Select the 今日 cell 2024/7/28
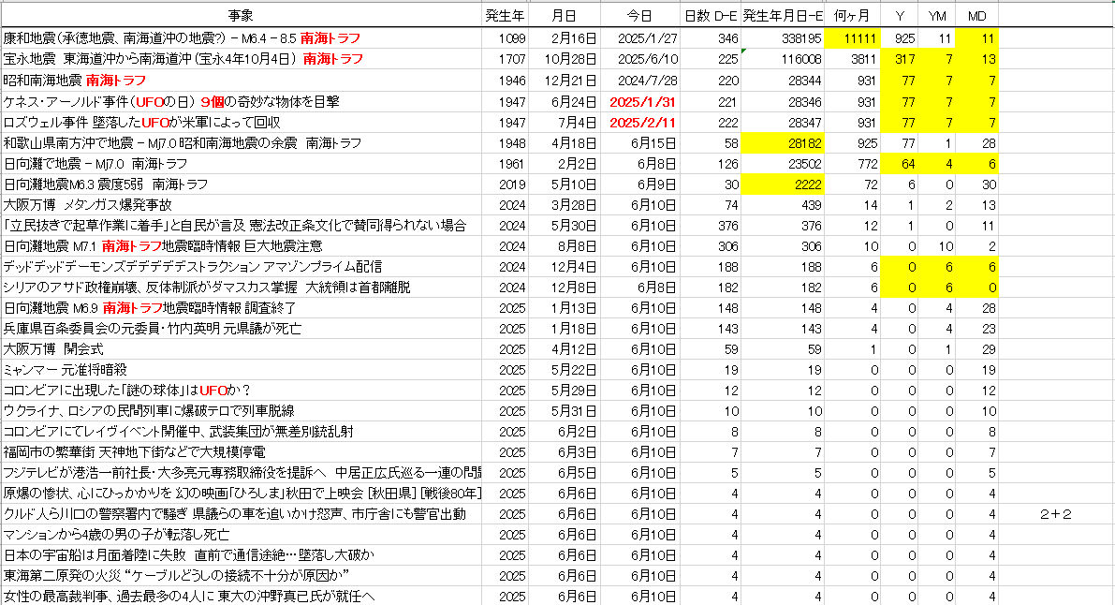This screenshot has width=1115, height=605. (639, 81)
